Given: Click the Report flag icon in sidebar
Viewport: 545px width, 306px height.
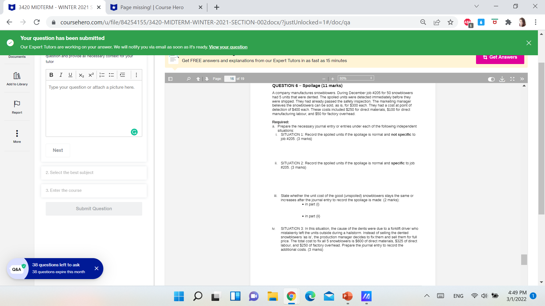Looking at the screenshot, I should click(x=17, y=104).
